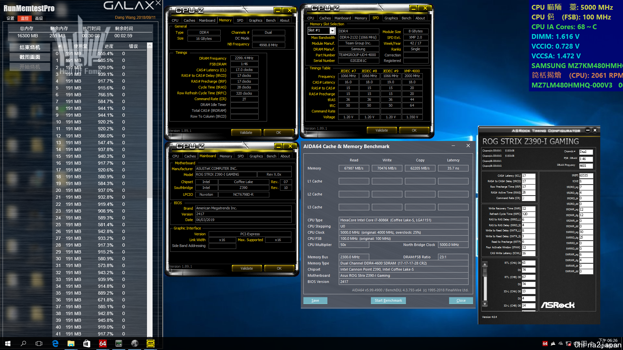Click North Bridge Clock 5000.0 MHz value
Screen dimensions: 623x350
point(453,245)
